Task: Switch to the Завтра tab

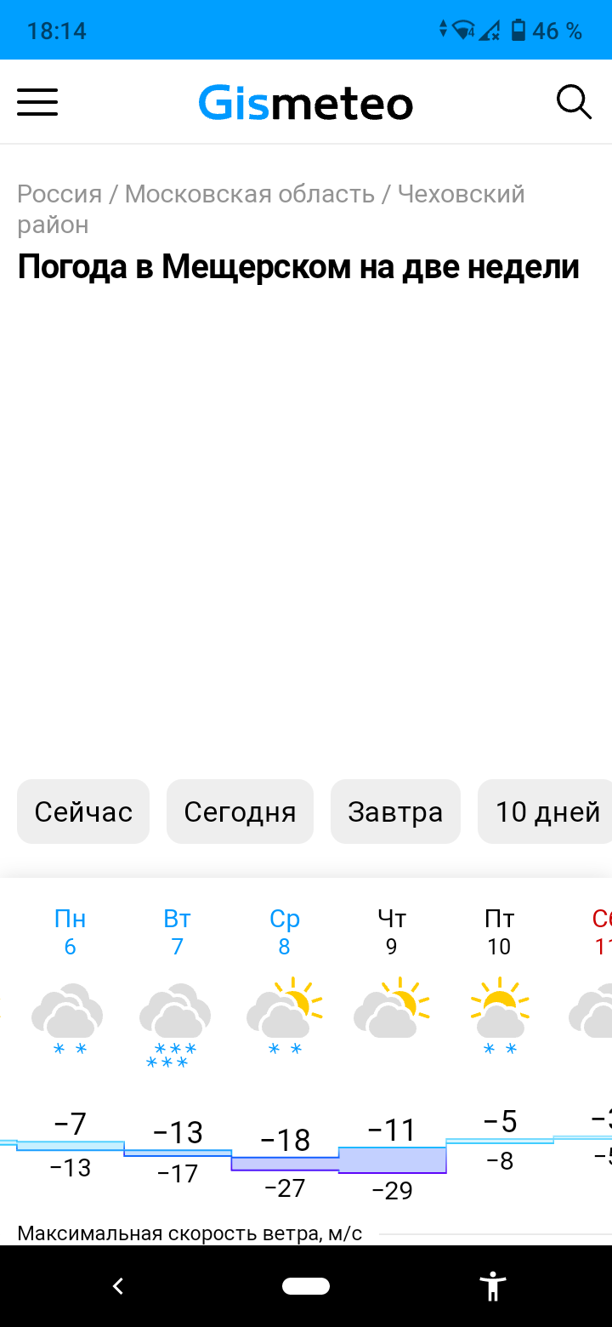Action: tap(395, 812)
